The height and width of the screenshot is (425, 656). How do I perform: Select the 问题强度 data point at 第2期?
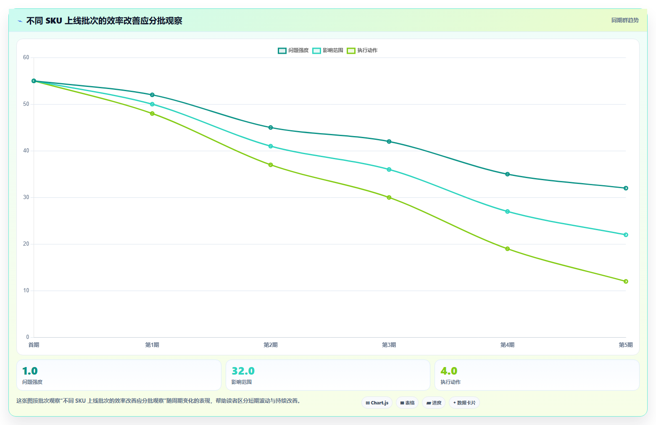[x=271, y=128]
